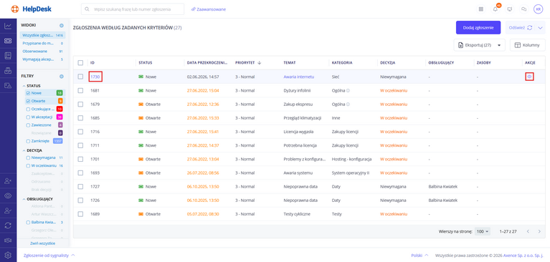Open the dashboard chart icon in sidebar
Viewport: 550px width, 262px height.
(x=8, y=26)
